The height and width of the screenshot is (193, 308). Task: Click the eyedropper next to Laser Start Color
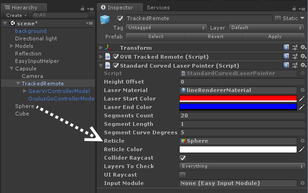(x=302, y=99)
